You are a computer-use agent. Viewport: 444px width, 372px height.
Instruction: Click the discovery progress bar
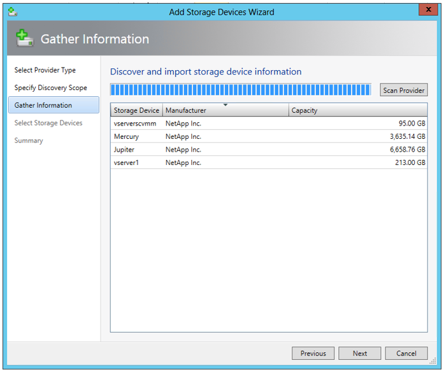pyautogui.click(x=241, y=90)
